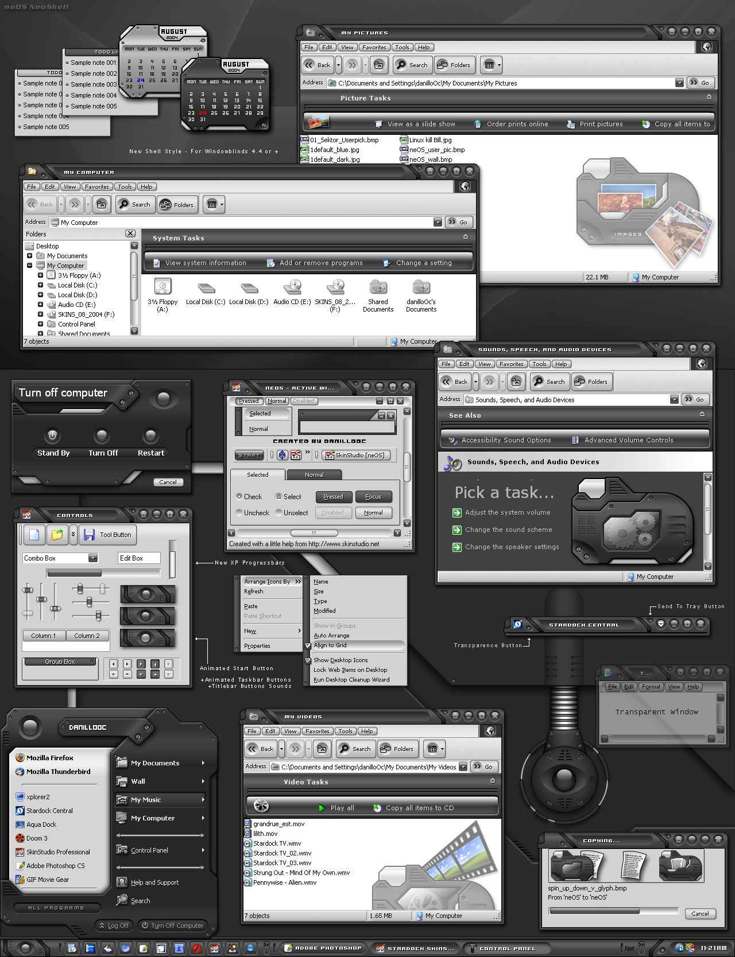The image size is (735, 957).
Task: Open the address dropdown in My Pictures
Action: point(679,83)
